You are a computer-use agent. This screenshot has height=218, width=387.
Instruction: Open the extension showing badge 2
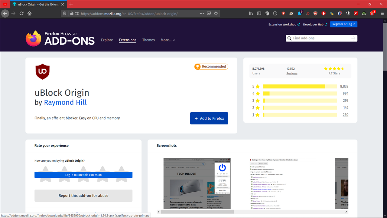pyautogui.click(x=372, y=13)
